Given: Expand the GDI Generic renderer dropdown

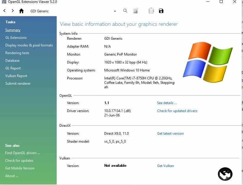Looking at the screenshot, I should click(115, 11).
